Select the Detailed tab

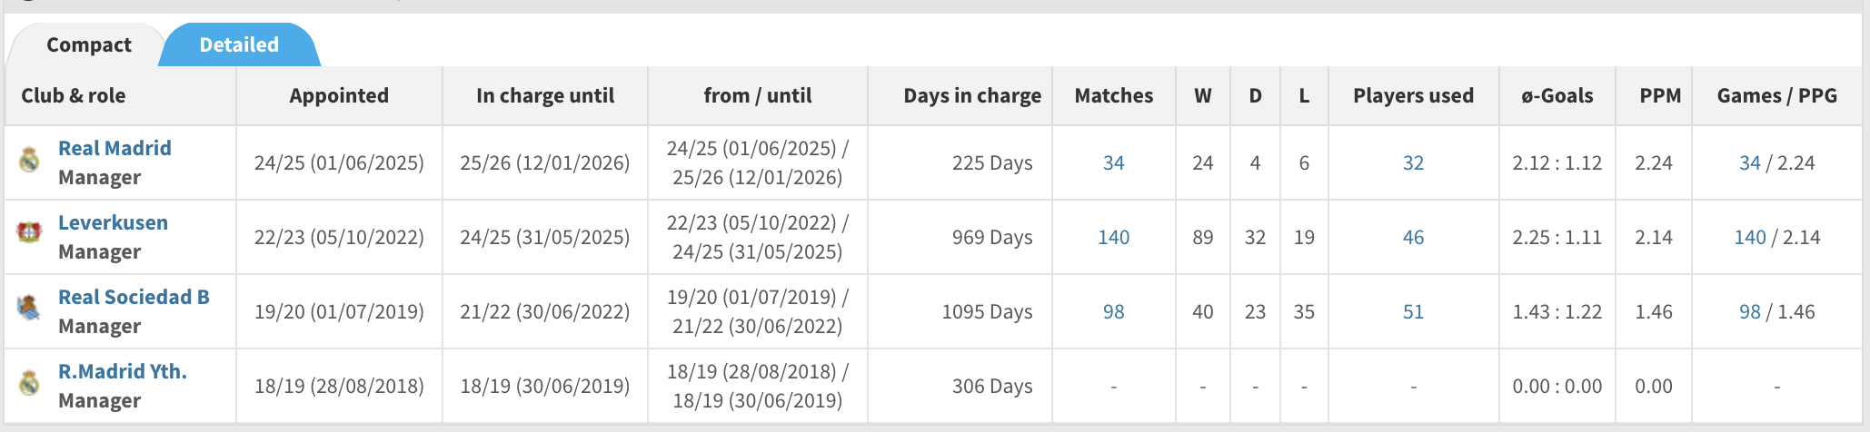[x=239, y=45]
